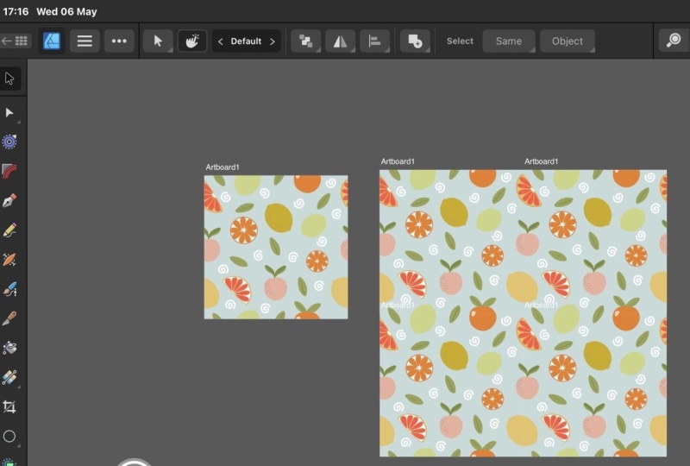
Task: Select the large tiled fruit pattern artboard
Action: pos(523,313)
